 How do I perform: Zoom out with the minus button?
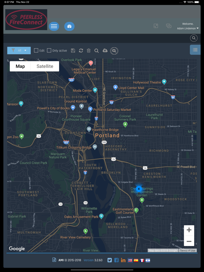(189, 241)
